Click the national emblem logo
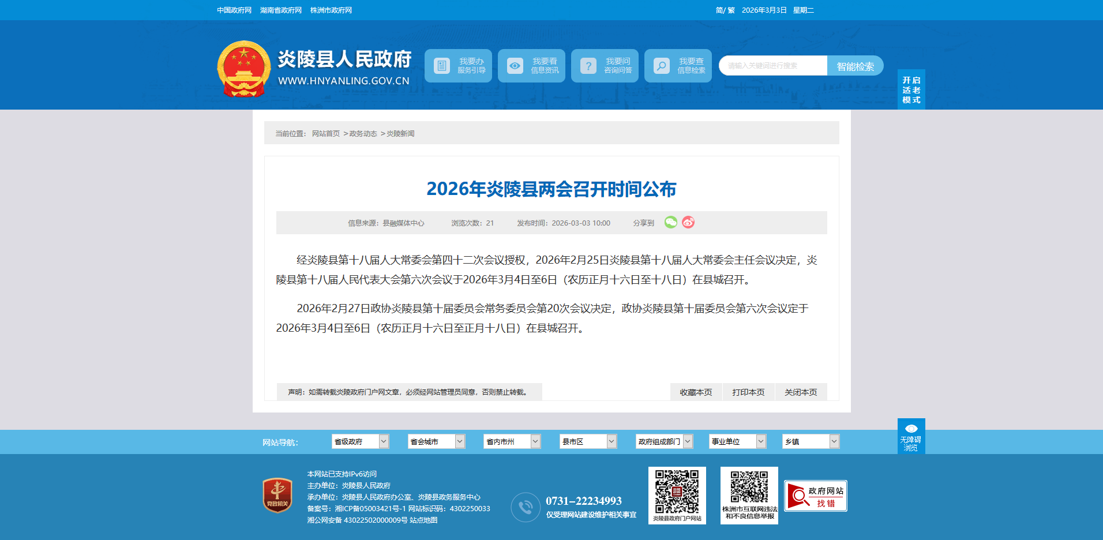 [243, 69]
